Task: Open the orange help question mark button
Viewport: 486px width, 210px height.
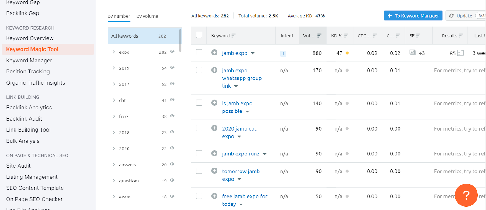Action: click(466, 195)
